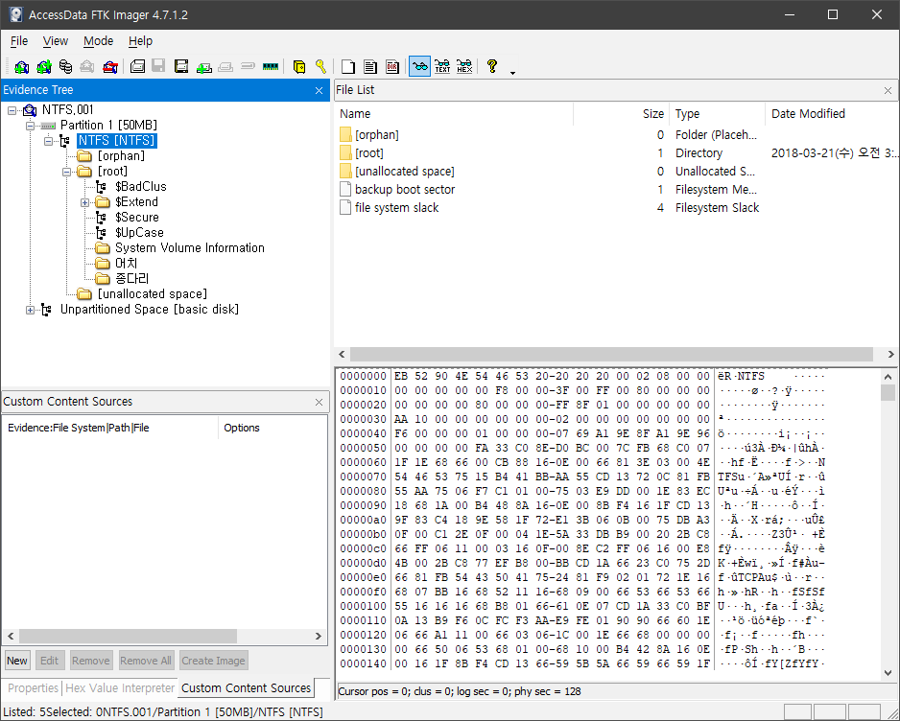Select [orphan] folder in Evidence Tree
The image size is (900, 721).
click(x=121, y=156)
